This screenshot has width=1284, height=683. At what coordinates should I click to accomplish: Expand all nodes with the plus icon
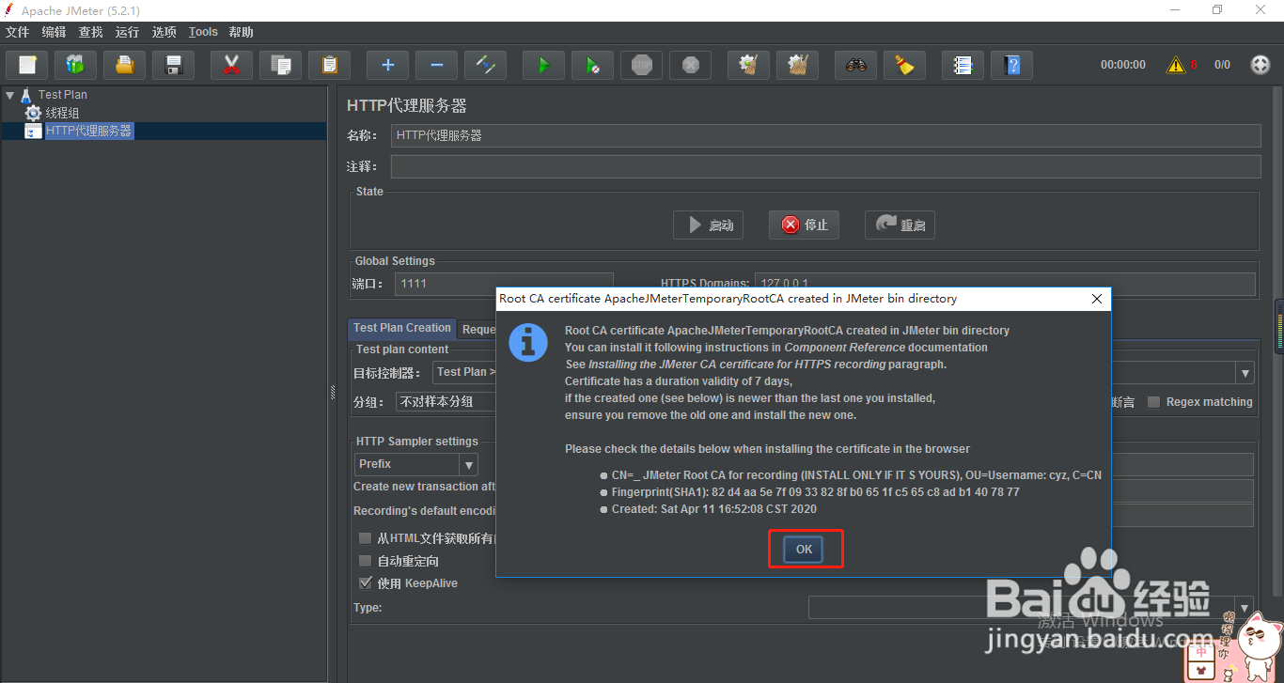coord(387,65)
